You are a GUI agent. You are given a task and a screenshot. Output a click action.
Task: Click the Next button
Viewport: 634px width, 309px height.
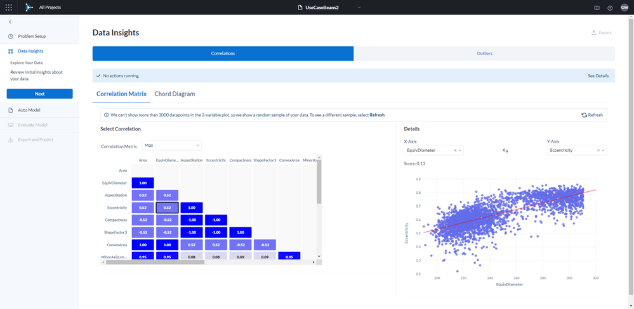(39, 94)
